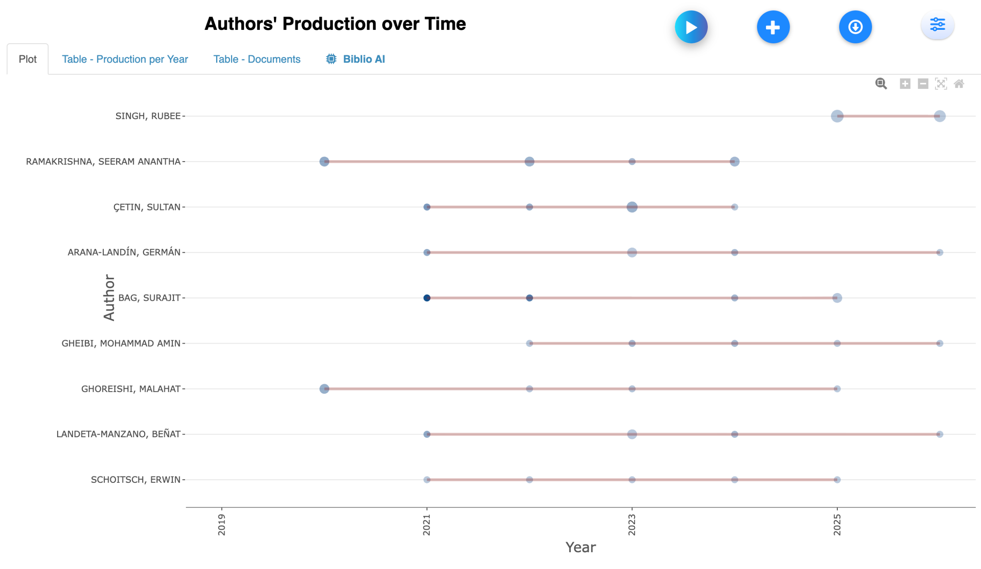Click Bag, Surajit's dark 2021 point
981x569 pixels.
click(427, 298)
